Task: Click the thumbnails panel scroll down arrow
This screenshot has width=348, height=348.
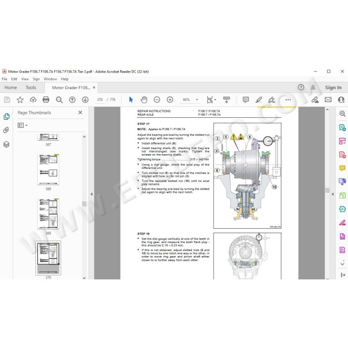Action: [84, 277]
